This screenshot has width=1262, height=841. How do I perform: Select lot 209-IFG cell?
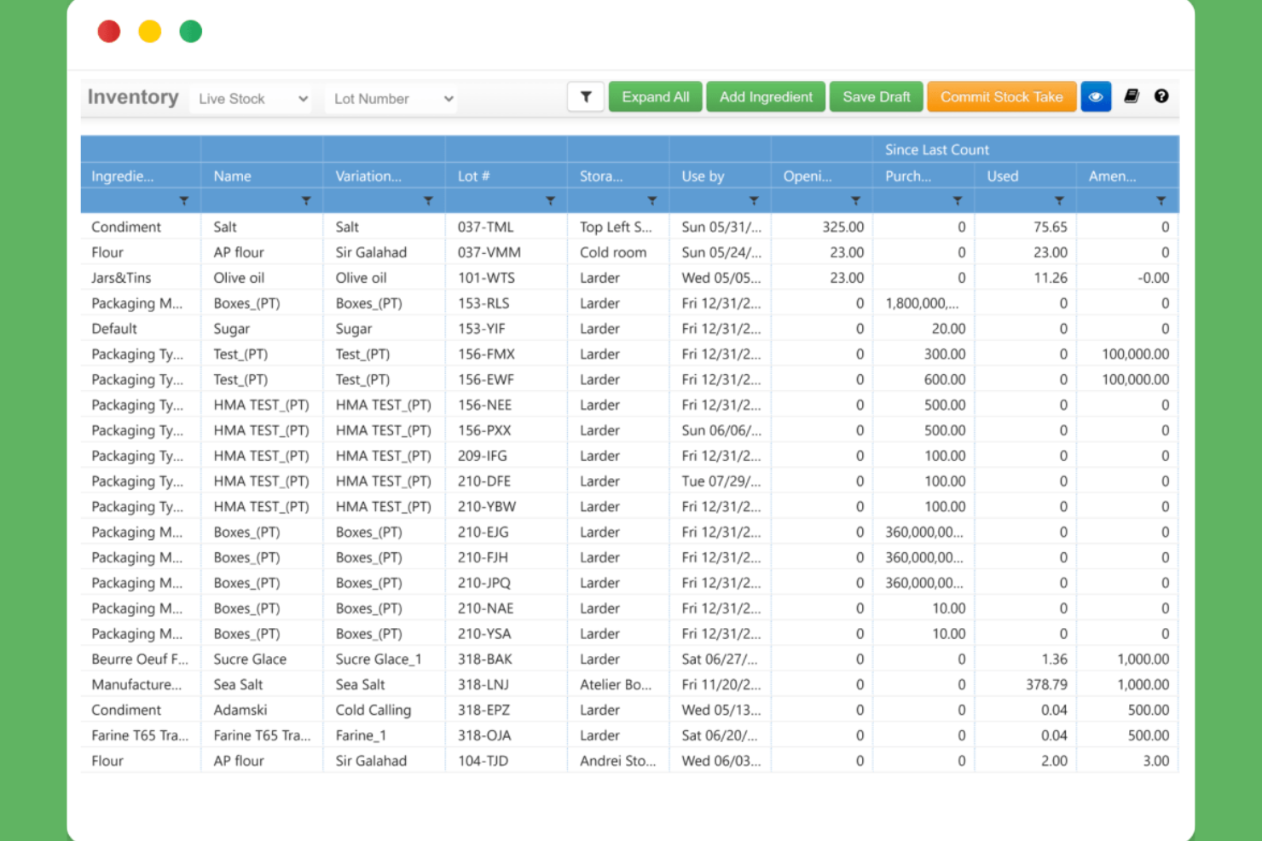pyautogui.click(x=506, y=456)
